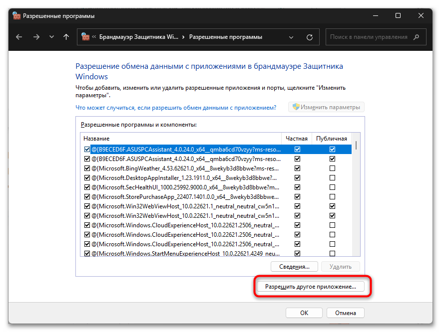
Task: Refresh the current page
Action: point(310,37)
